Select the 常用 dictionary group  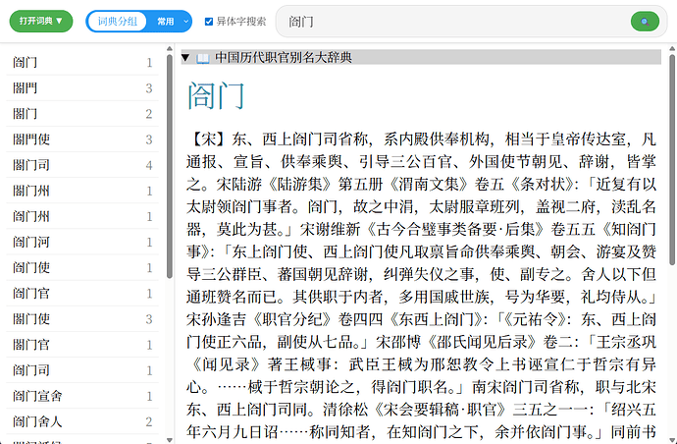coord(165,22)
